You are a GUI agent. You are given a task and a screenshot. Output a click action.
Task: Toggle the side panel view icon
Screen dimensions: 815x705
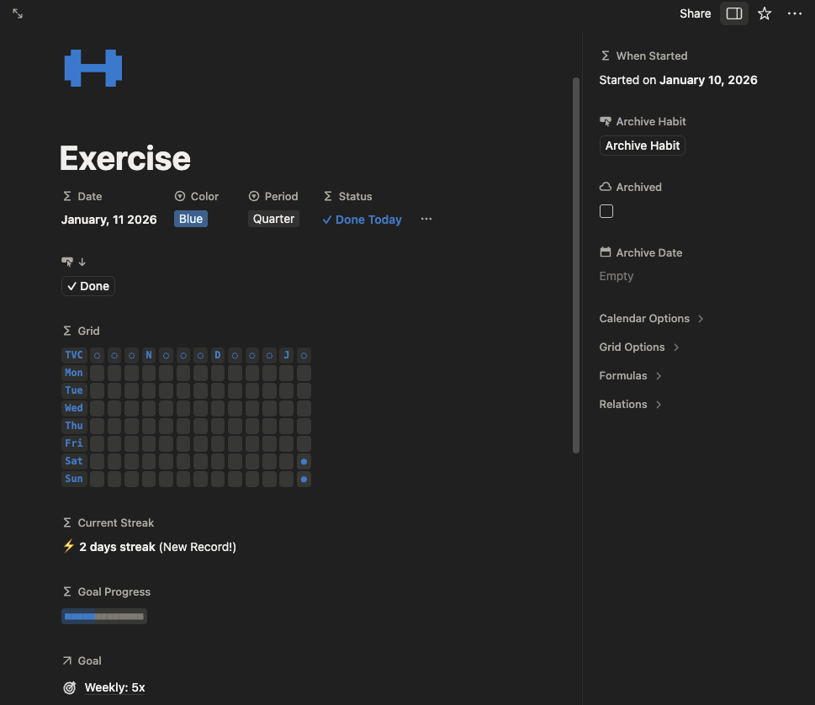click(733, 13)
